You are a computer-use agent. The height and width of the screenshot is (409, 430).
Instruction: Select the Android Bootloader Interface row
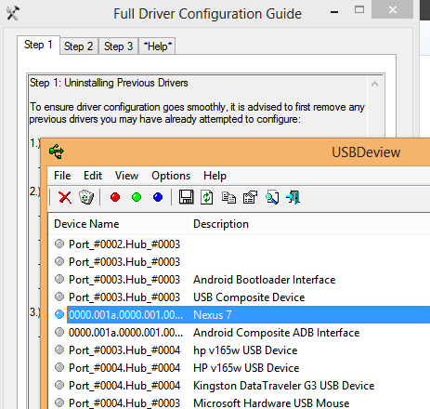(239, 280)
